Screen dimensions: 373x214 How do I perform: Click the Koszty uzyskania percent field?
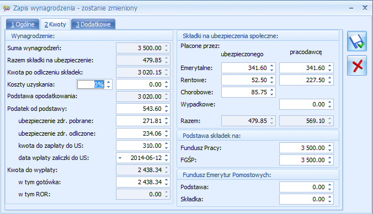click(91, 84)
